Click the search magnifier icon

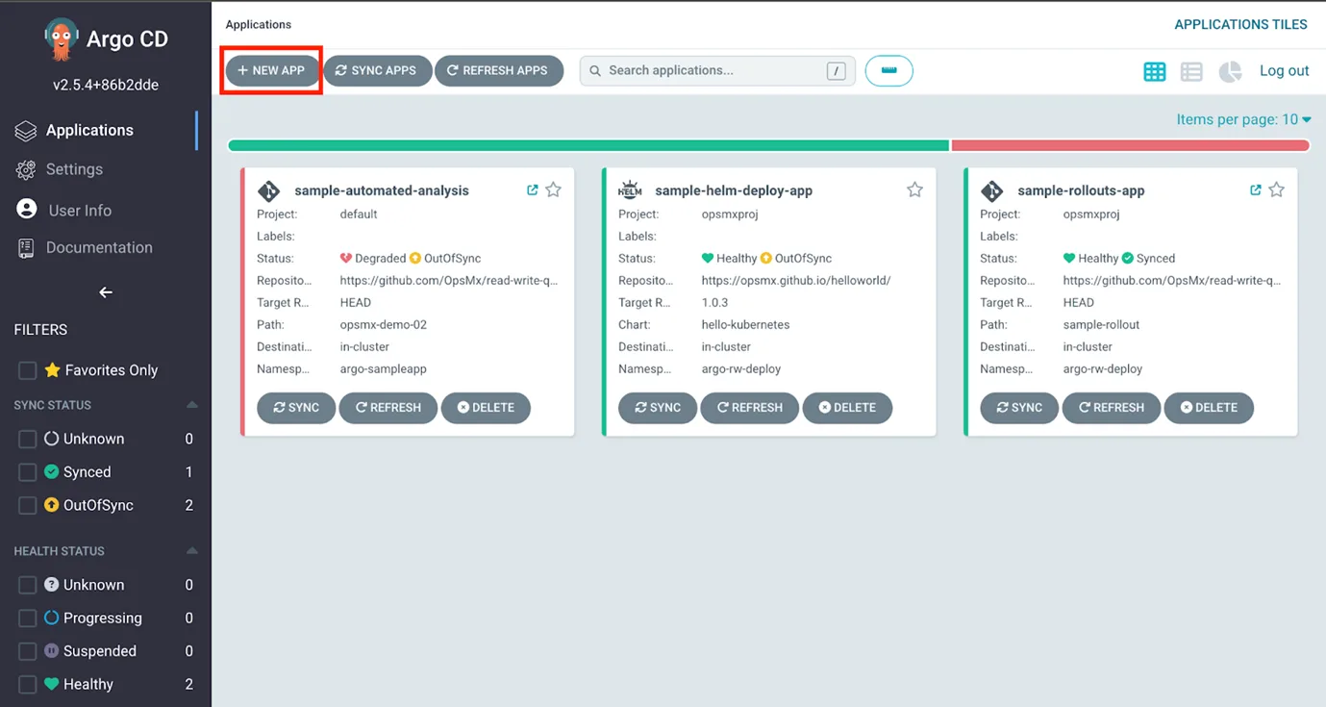[x=595, y=70]
